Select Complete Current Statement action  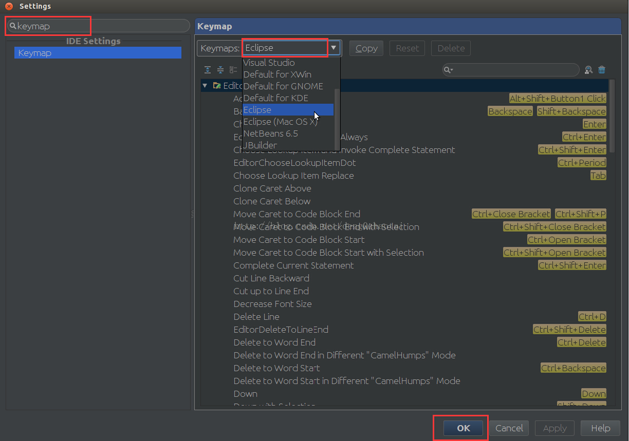293,265
